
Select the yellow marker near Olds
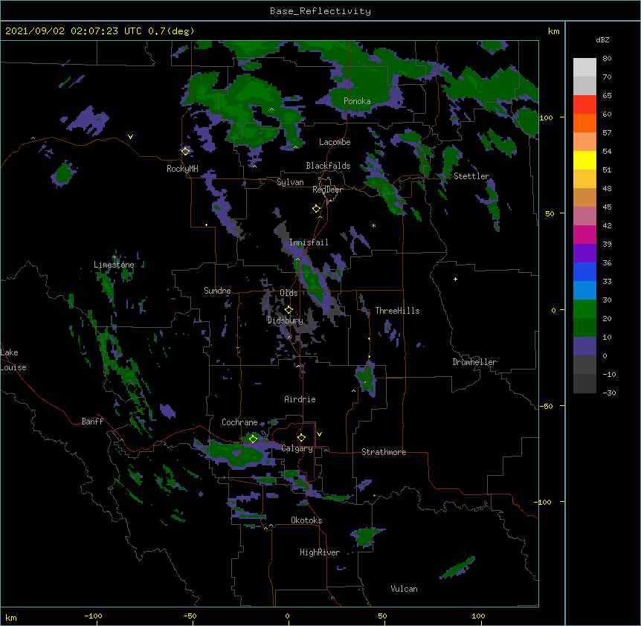coord(289,310)
